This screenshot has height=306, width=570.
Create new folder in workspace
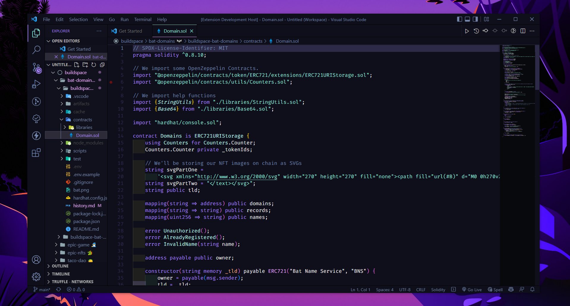pyautogui.click(x=85, y=65)
